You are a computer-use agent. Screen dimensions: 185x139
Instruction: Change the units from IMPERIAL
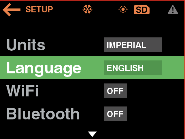coord(133,45)
